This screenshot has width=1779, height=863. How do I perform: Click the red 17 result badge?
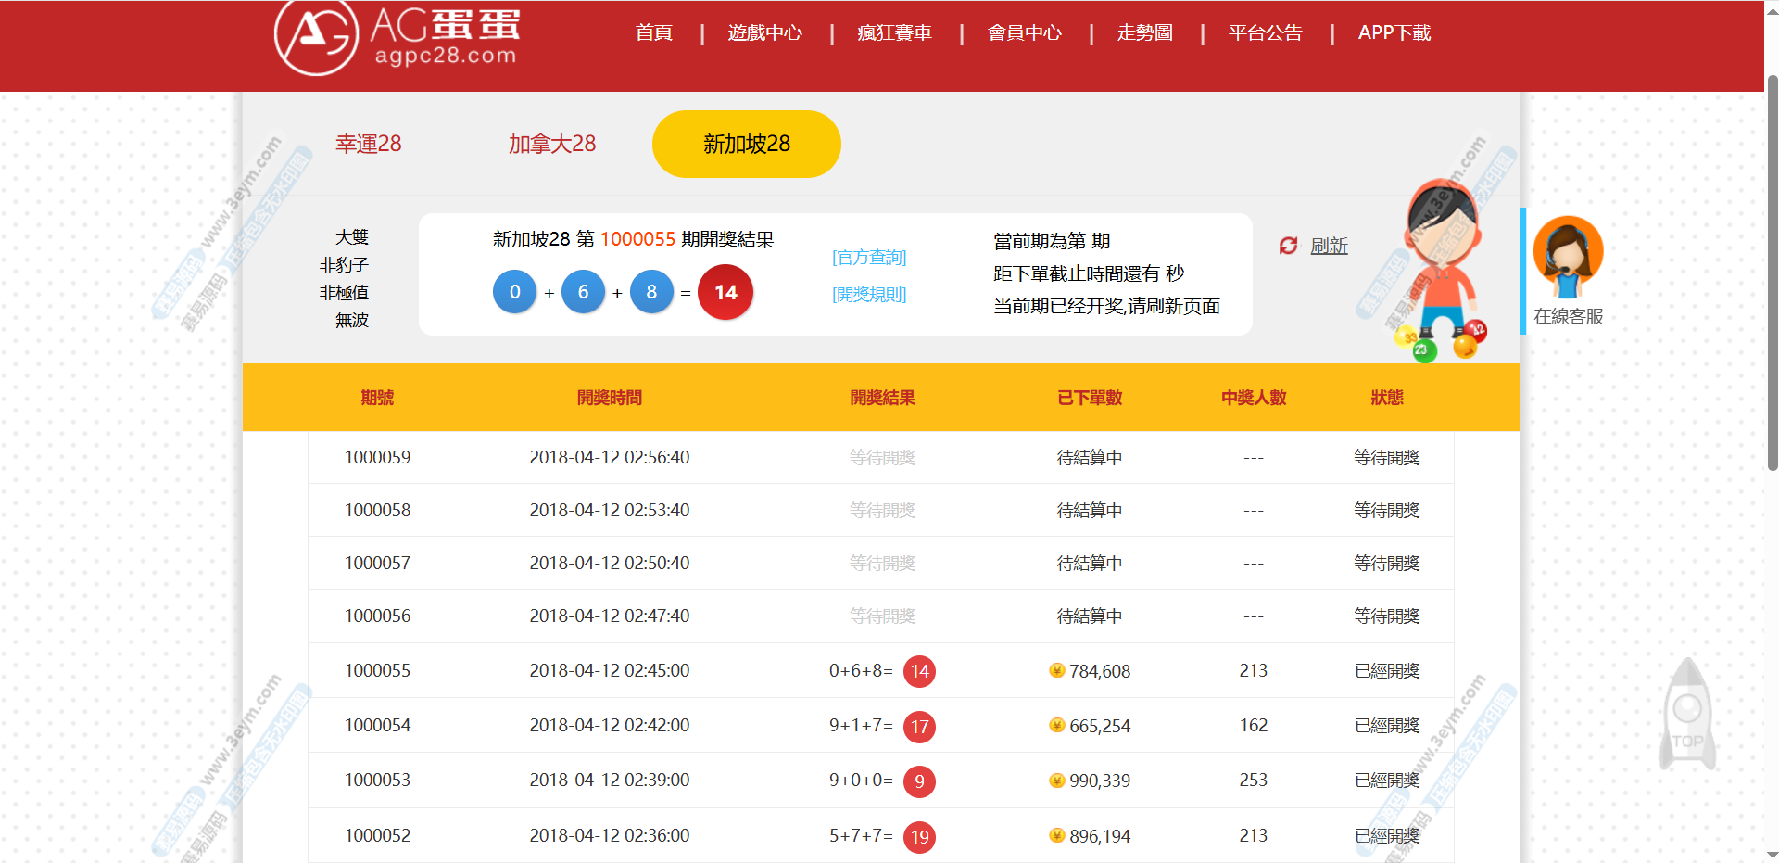pyautogui.click(x=919, y=727)
